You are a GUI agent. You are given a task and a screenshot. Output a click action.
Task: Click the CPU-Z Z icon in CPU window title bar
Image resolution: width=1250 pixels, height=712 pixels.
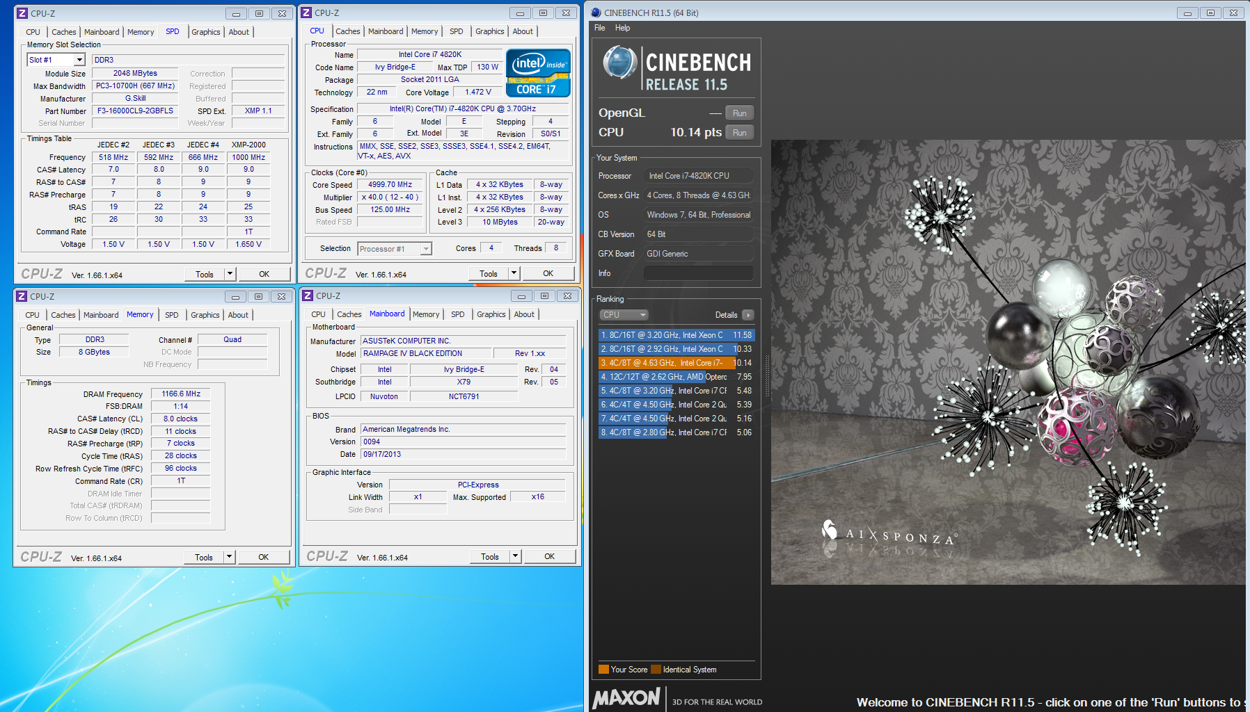[x=306, y=13]
